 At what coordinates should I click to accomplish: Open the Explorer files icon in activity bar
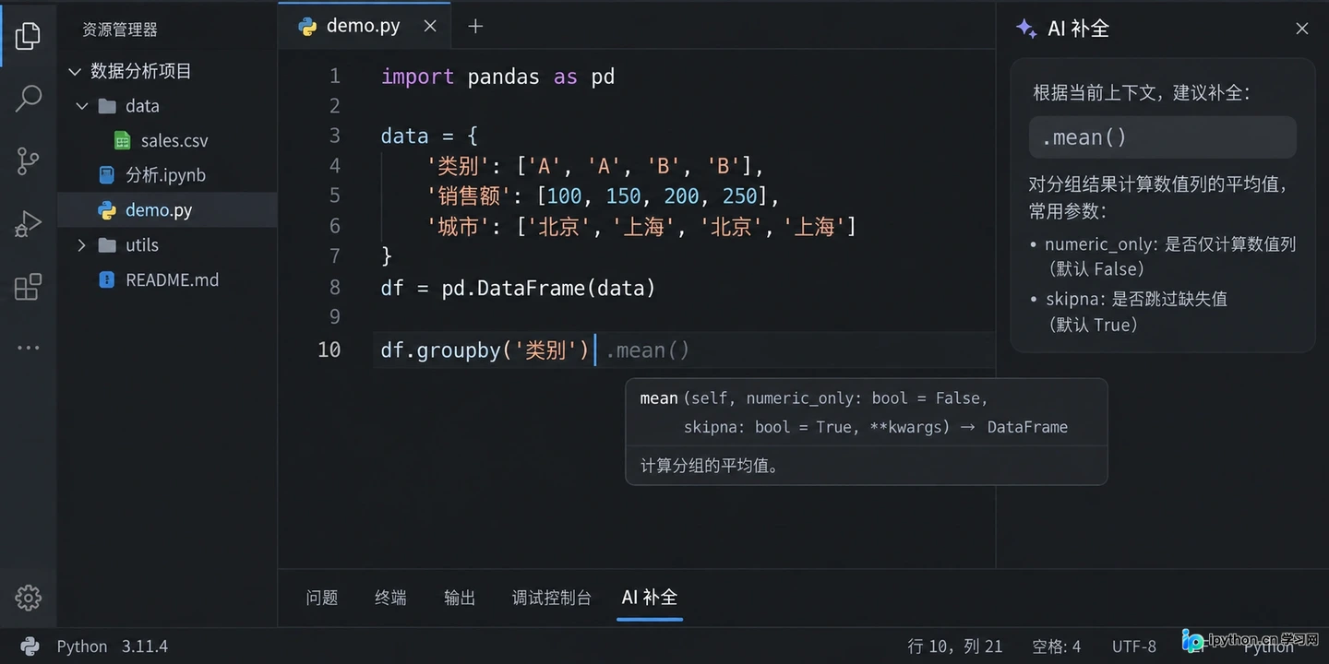pyautogui.click(x=28, y=36)
